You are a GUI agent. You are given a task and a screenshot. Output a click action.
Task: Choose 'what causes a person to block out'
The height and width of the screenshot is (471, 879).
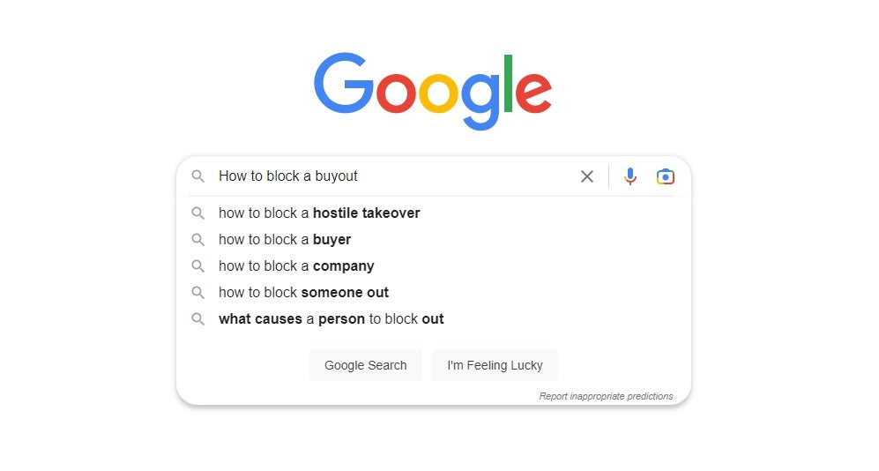(x=331, y=318)
